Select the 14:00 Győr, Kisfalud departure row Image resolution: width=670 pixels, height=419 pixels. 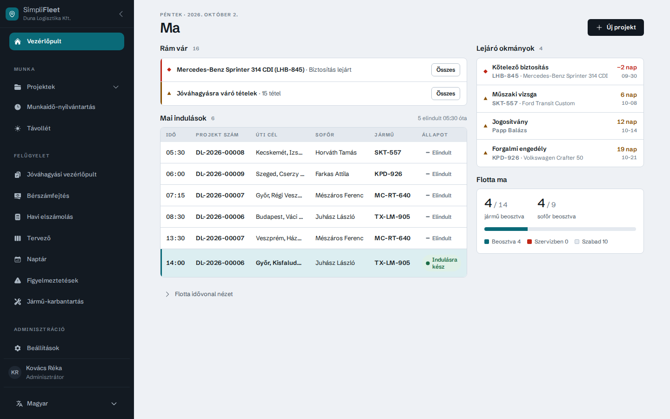[314, 263]
